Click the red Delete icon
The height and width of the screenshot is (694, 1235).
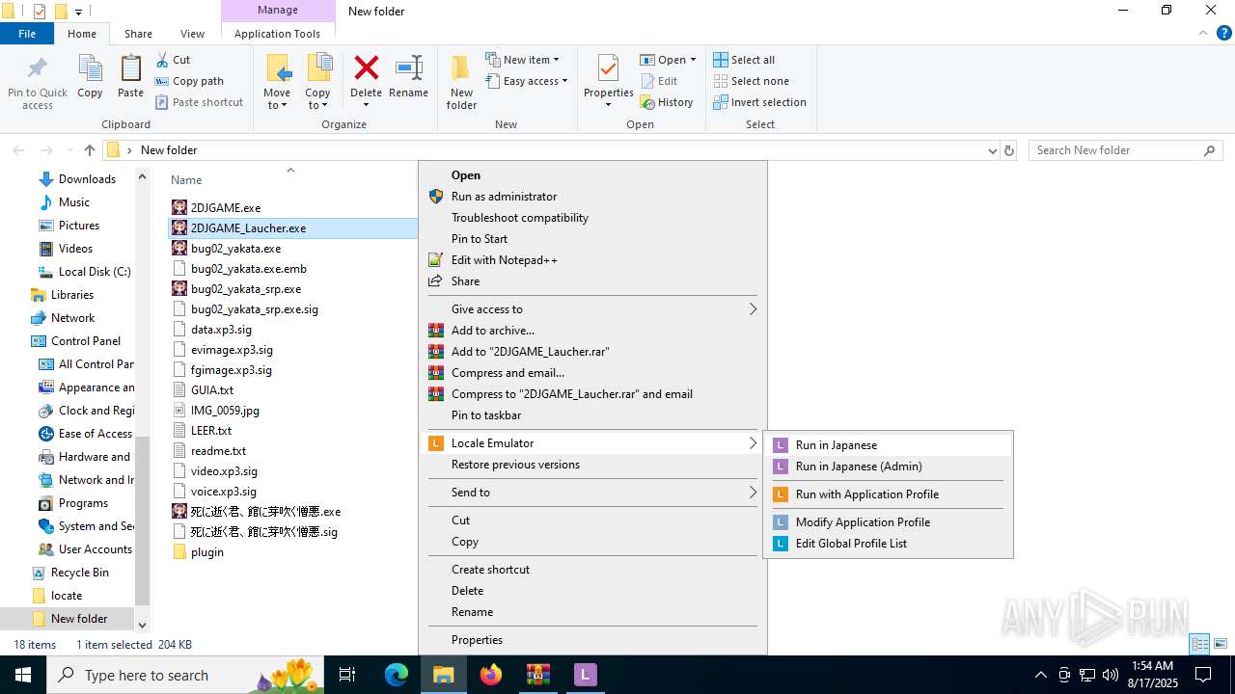pyautogui.click(x=366, y=69)
